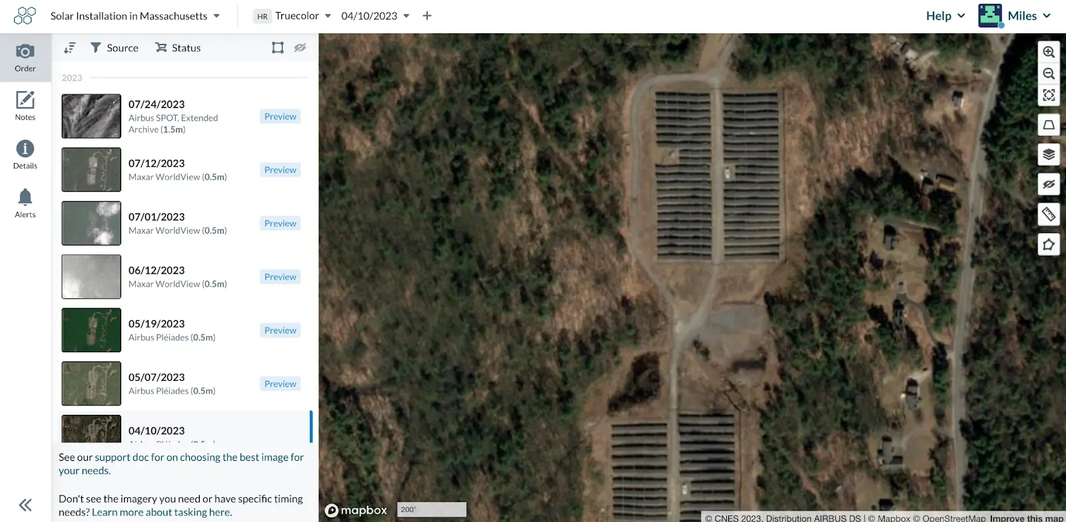The width and height of the screenshot is (1066, 522).
Task: Toggle map overlay visibility eye icon
Action: [1049, 184]
